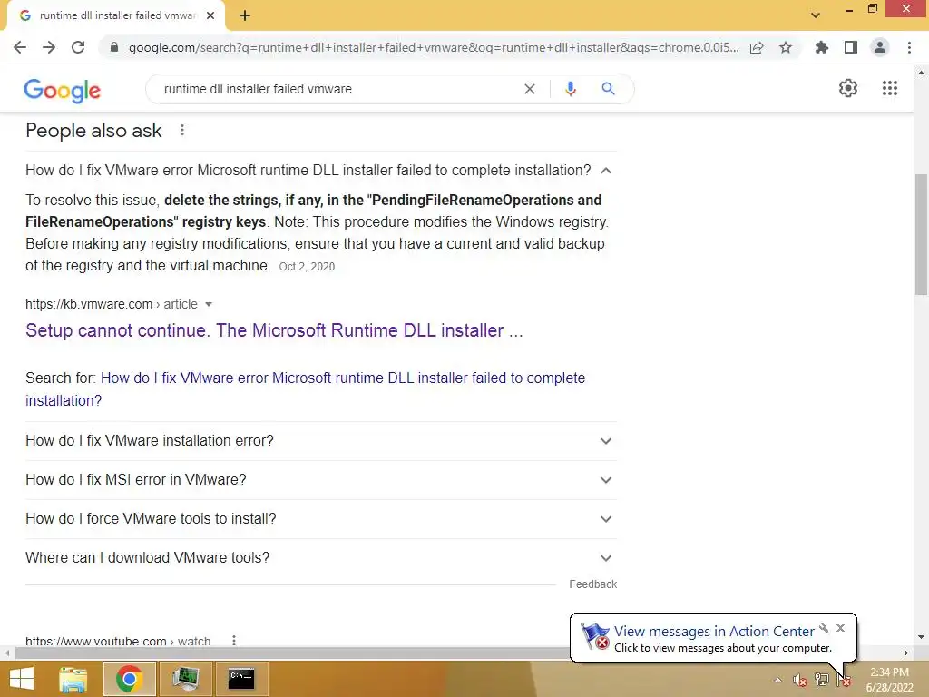Open a new browser tab
929x697 pixels.
pos(245,16)
